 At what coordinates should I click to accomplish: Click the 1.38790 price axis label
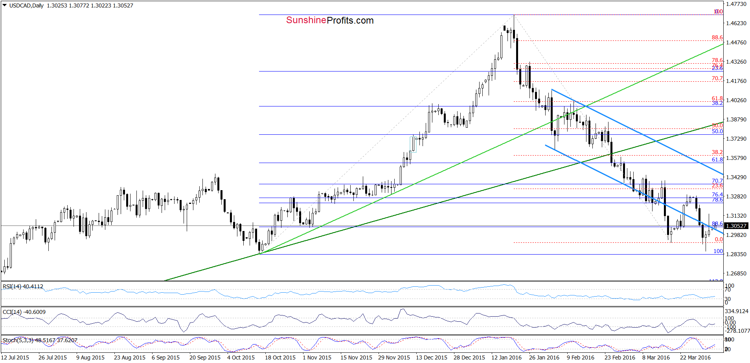(736, 119)
